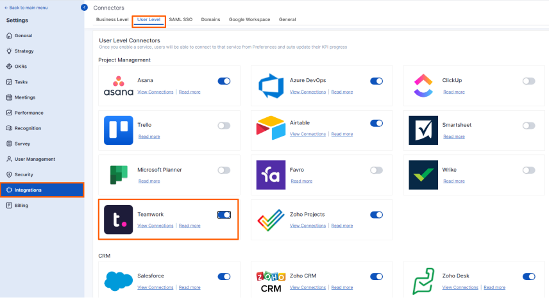Click the Zoho Desk logo
This screenshot has width=549, height=298.
coord(423,281)
